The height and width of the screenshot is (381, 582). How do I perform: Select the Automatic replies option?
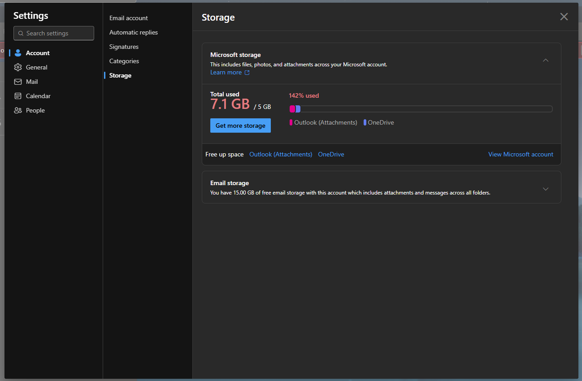pos(134,32)
